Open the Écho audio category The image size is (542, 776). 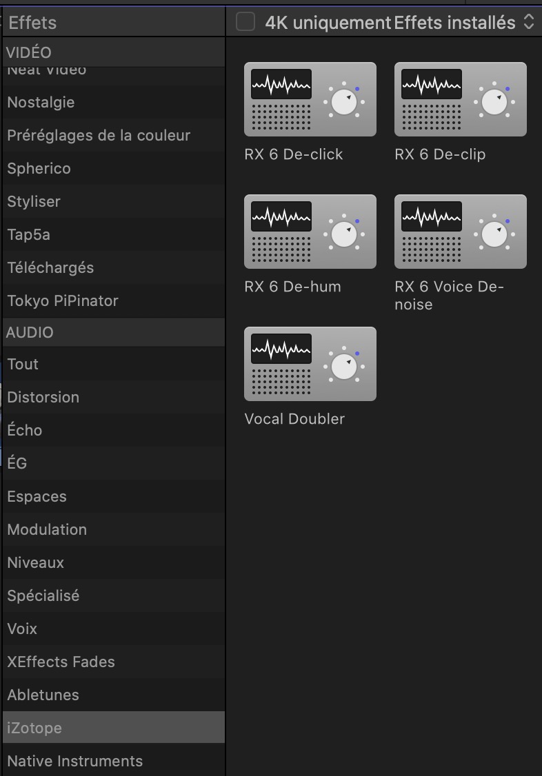113,431
